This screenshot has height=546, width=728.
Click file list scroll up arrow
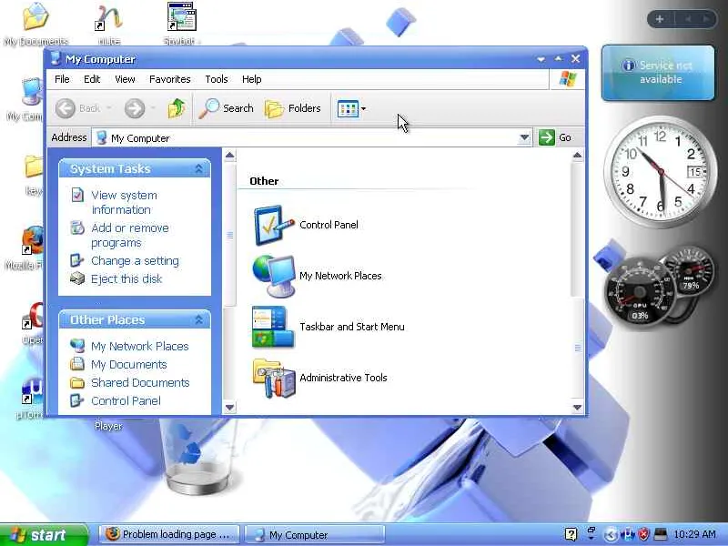pos(577,155)
